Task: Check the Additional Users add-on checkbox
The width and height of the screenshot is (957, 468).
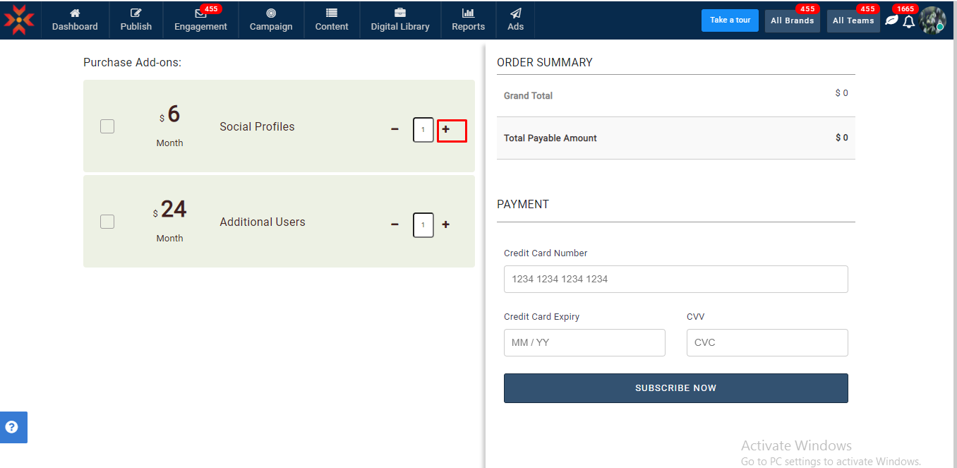Action: click(x=107, y=222)
